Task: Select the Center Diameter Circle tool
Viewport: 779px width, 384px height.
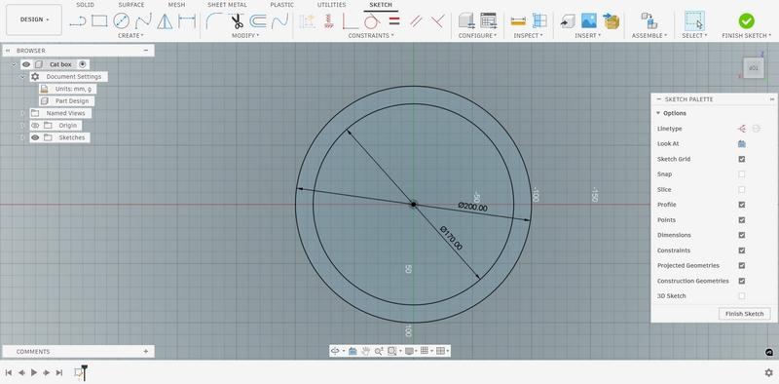Action: pos(121,20)
